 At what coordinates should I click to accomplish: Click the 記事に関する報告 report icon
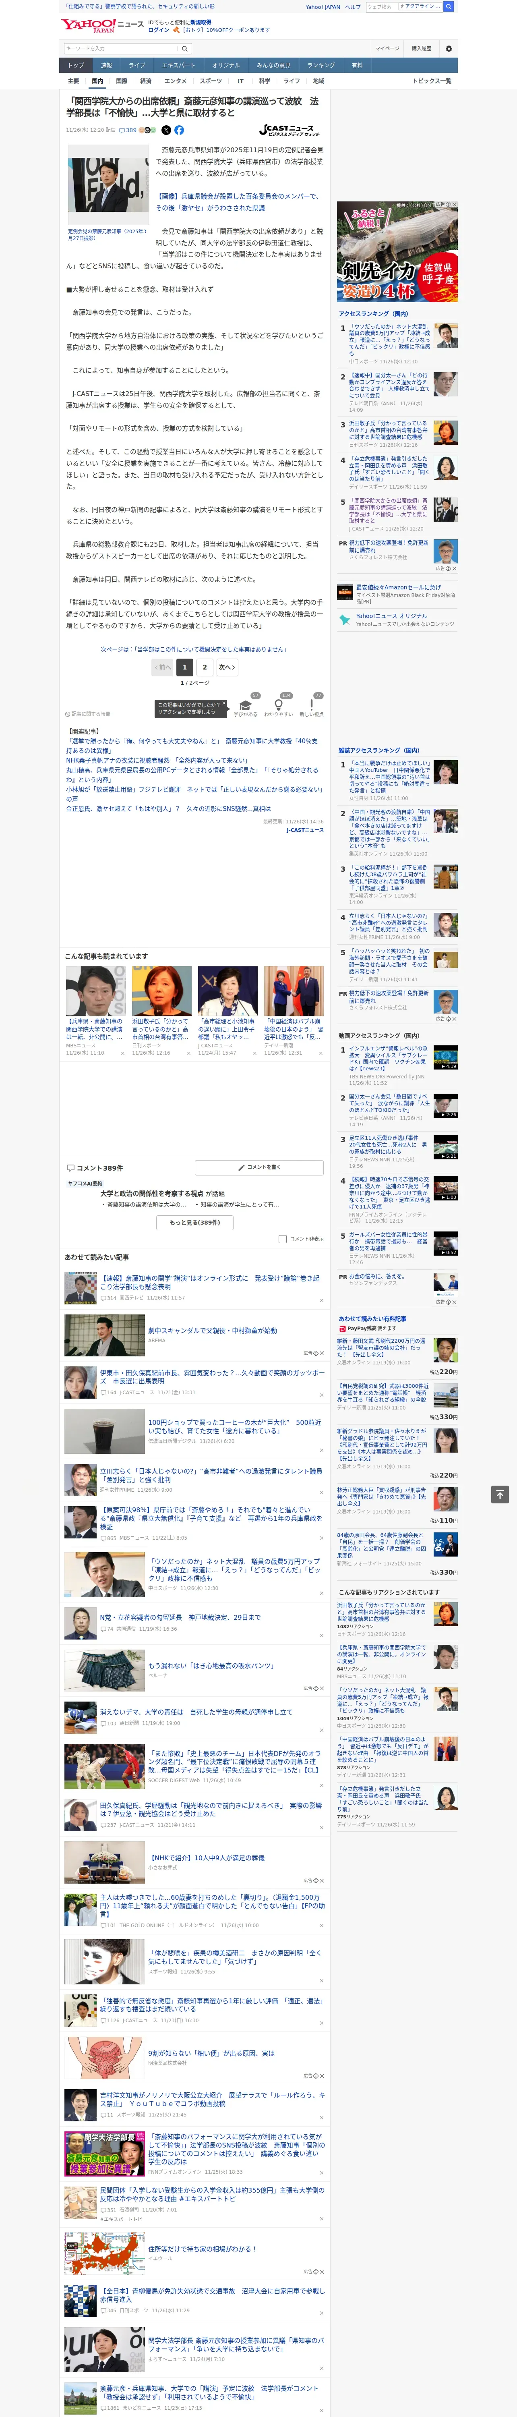click(x=87, y=714)
